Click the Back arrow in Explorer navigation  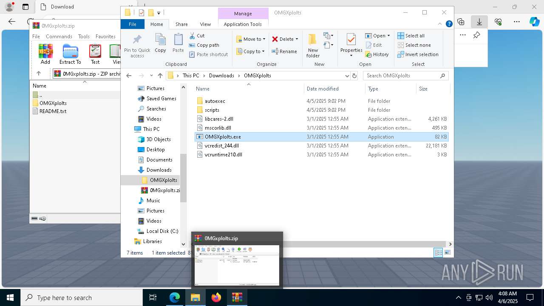(129, 76)
